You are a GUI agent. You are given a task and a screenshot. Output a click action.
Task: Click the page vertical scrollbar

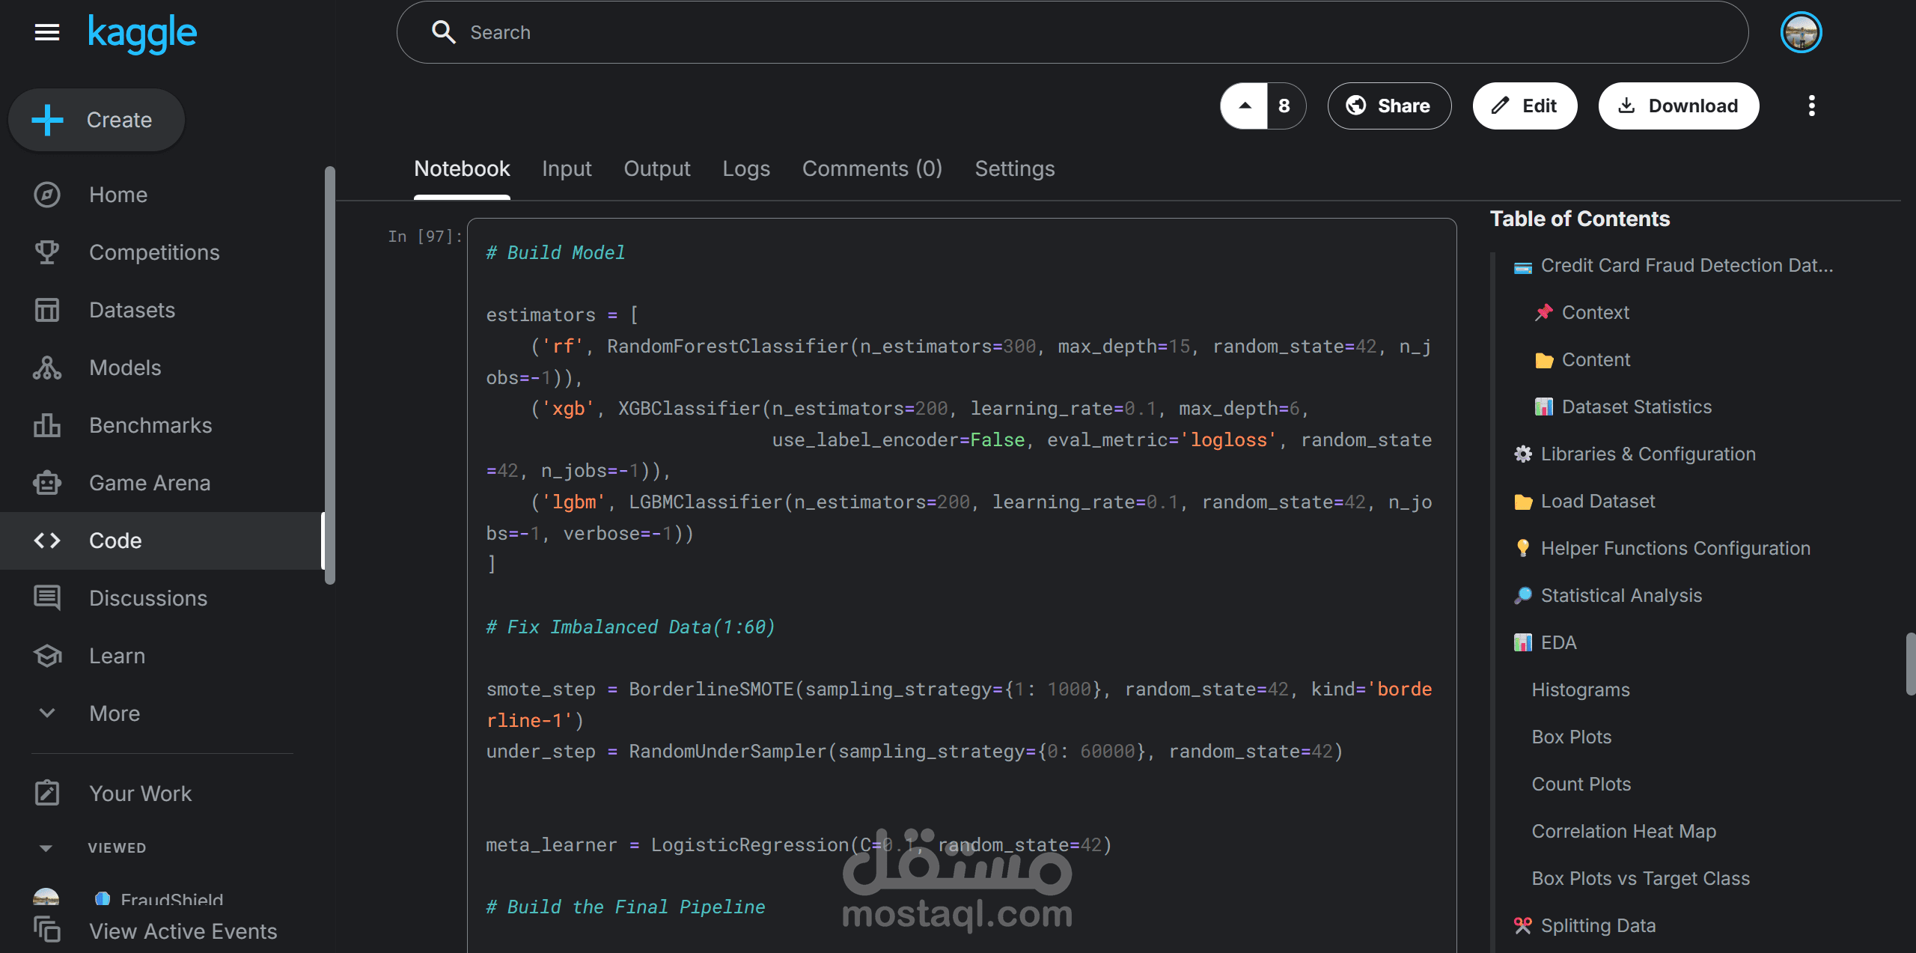pos(1909,663)
